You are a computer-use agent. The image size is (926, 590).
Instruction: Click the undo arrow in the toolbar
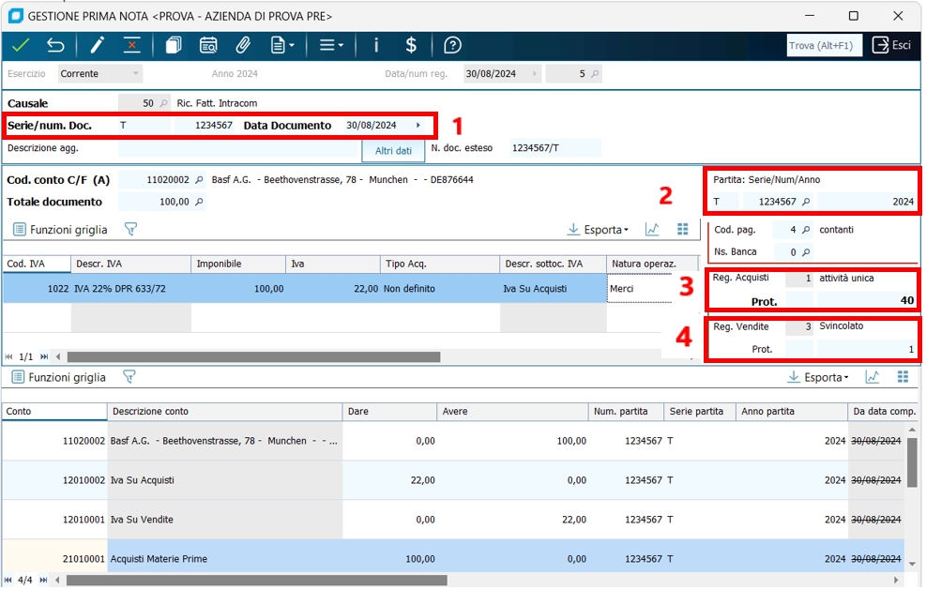[x=55, y=45]
